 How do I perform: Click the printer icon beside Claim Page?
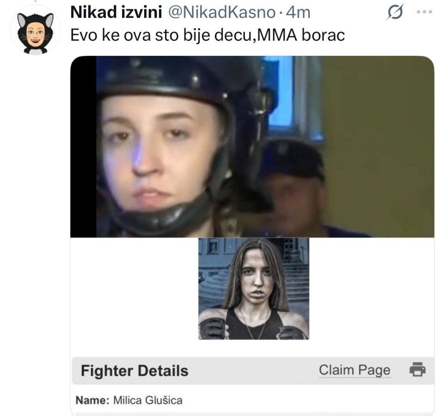[x=417, y=369]
